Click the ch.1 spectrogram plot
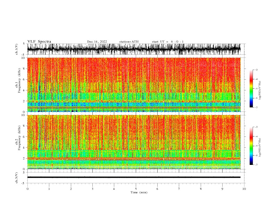This screenshot has width=275, height=212. point(134,85)
